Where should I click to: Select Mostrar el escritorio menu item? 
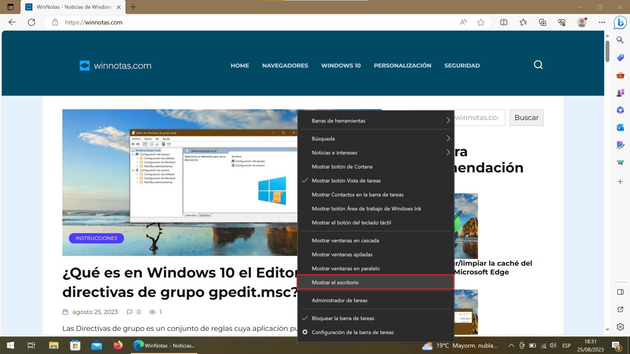tap(335, 282)
